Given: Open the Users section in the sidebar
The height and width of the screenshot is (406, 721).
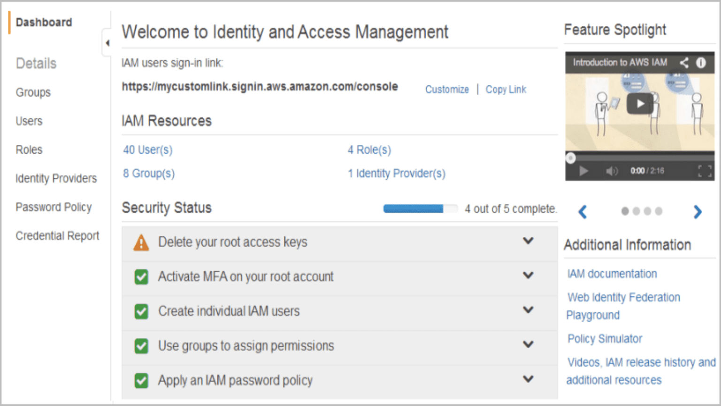Looking at the screenshot, I should coord(29,121).
